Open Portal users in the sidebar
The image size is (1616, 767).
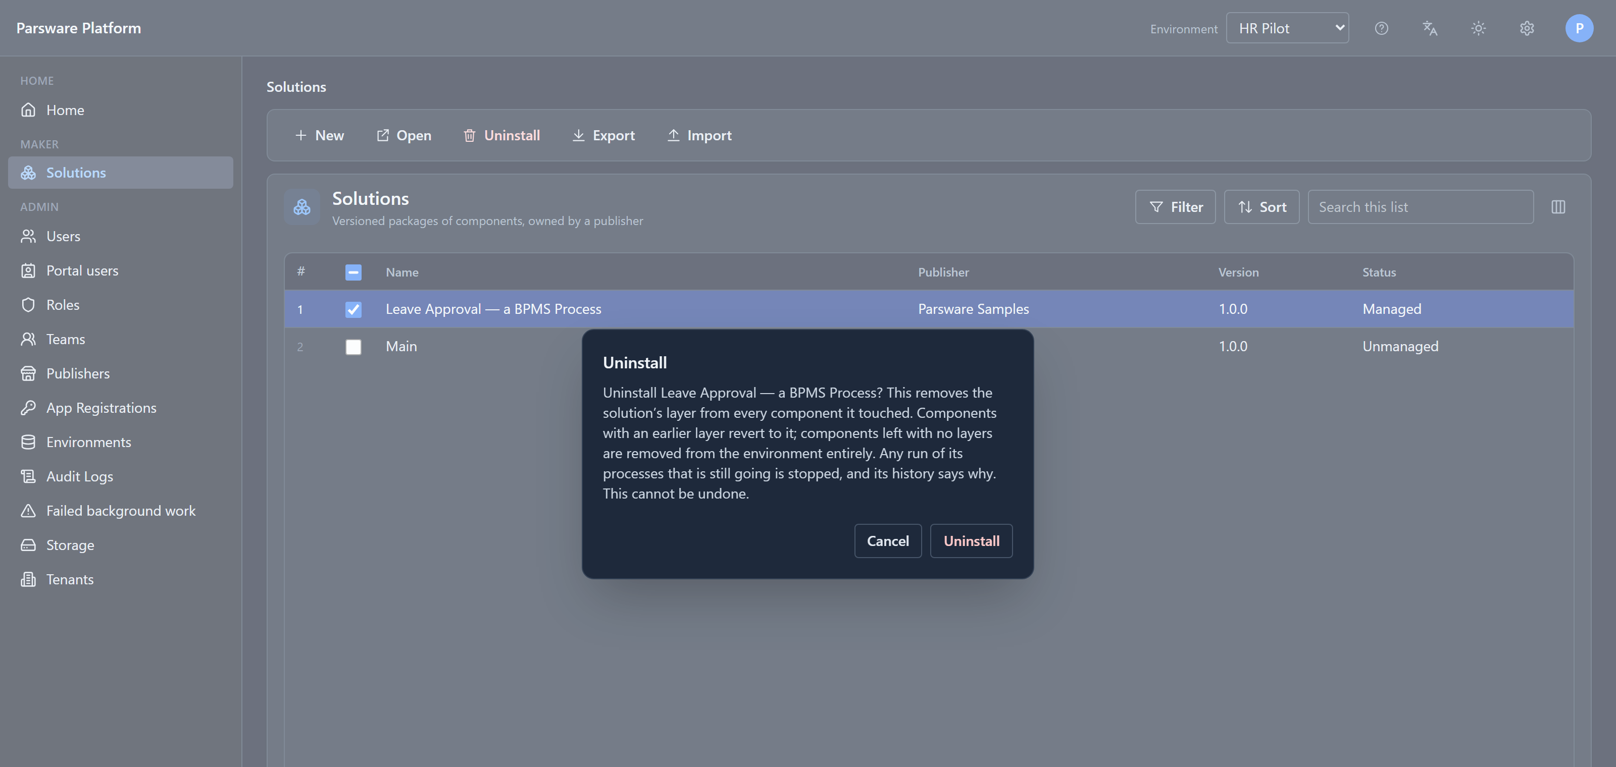click(x=121, y=270)
